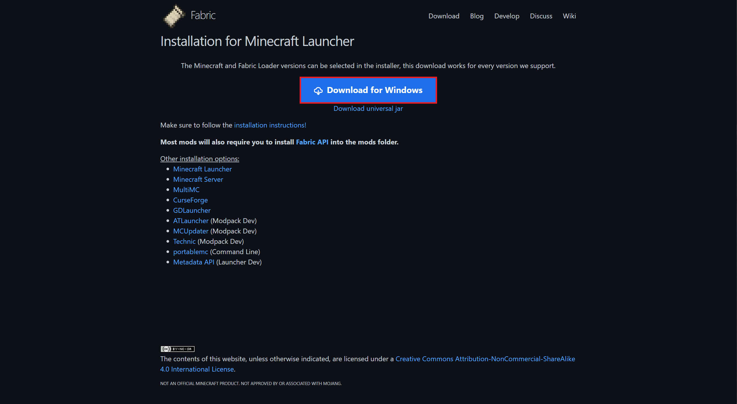The width and height of the screenshot is (737, 404).
Task: Open the Develop nav item
Action: point(507,16)
